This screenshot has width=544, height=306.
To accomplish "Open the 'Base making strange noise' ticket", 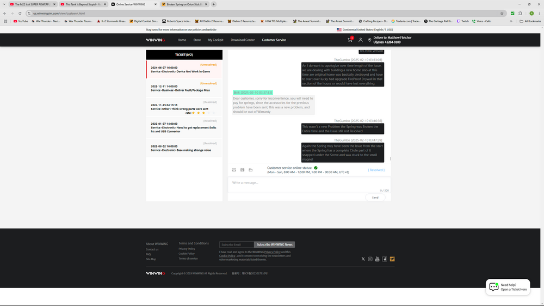I will coord(184,148).
